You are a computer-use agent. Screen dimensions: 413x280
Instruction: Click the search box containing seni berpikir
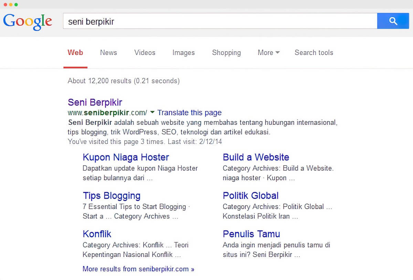click(220, 21)
